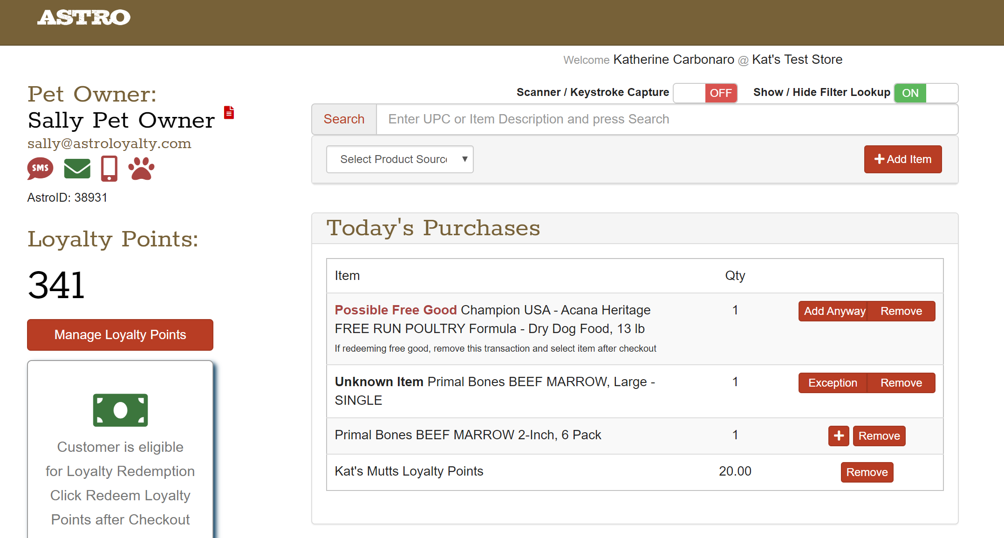Click Exception for Unknown Item

tap(832, 383)
